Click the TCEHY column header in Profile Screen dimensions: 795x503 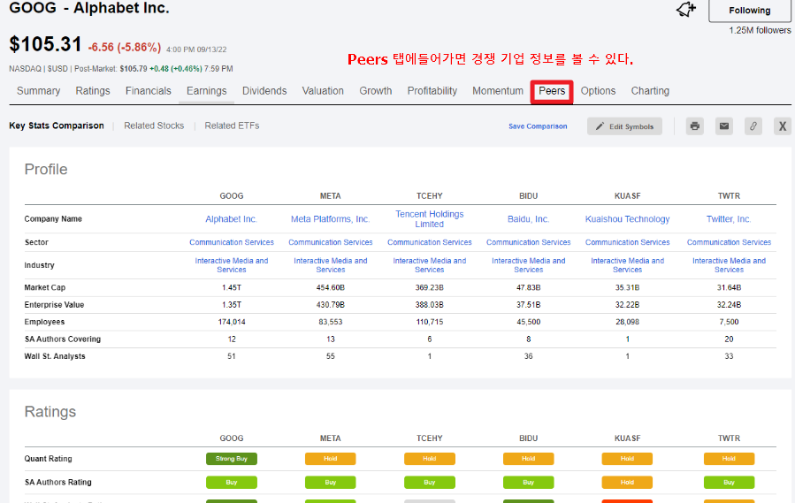430,196
